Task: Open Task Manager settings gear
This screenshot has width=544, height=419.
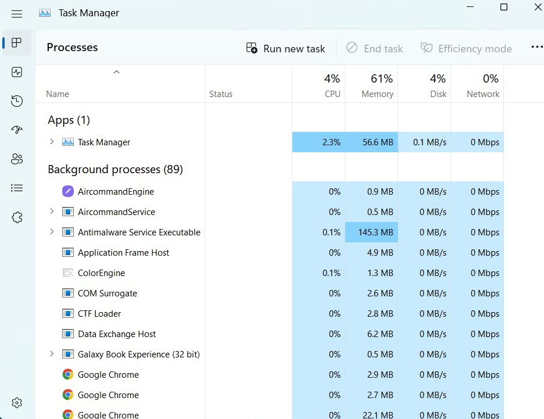Action: [x=17, y=403]
